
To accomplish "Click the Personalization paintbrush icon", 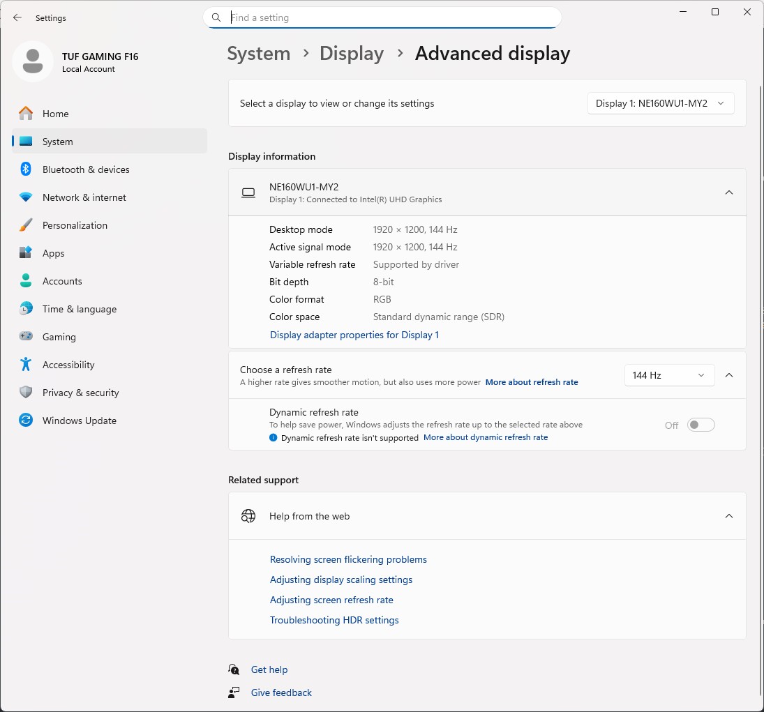I will pos(26,225).
